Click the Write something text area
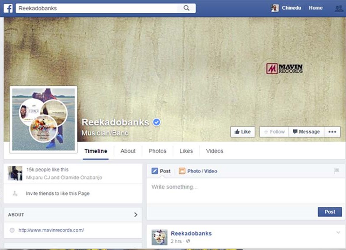The image size is (346, 250). [x=246, y=190]
